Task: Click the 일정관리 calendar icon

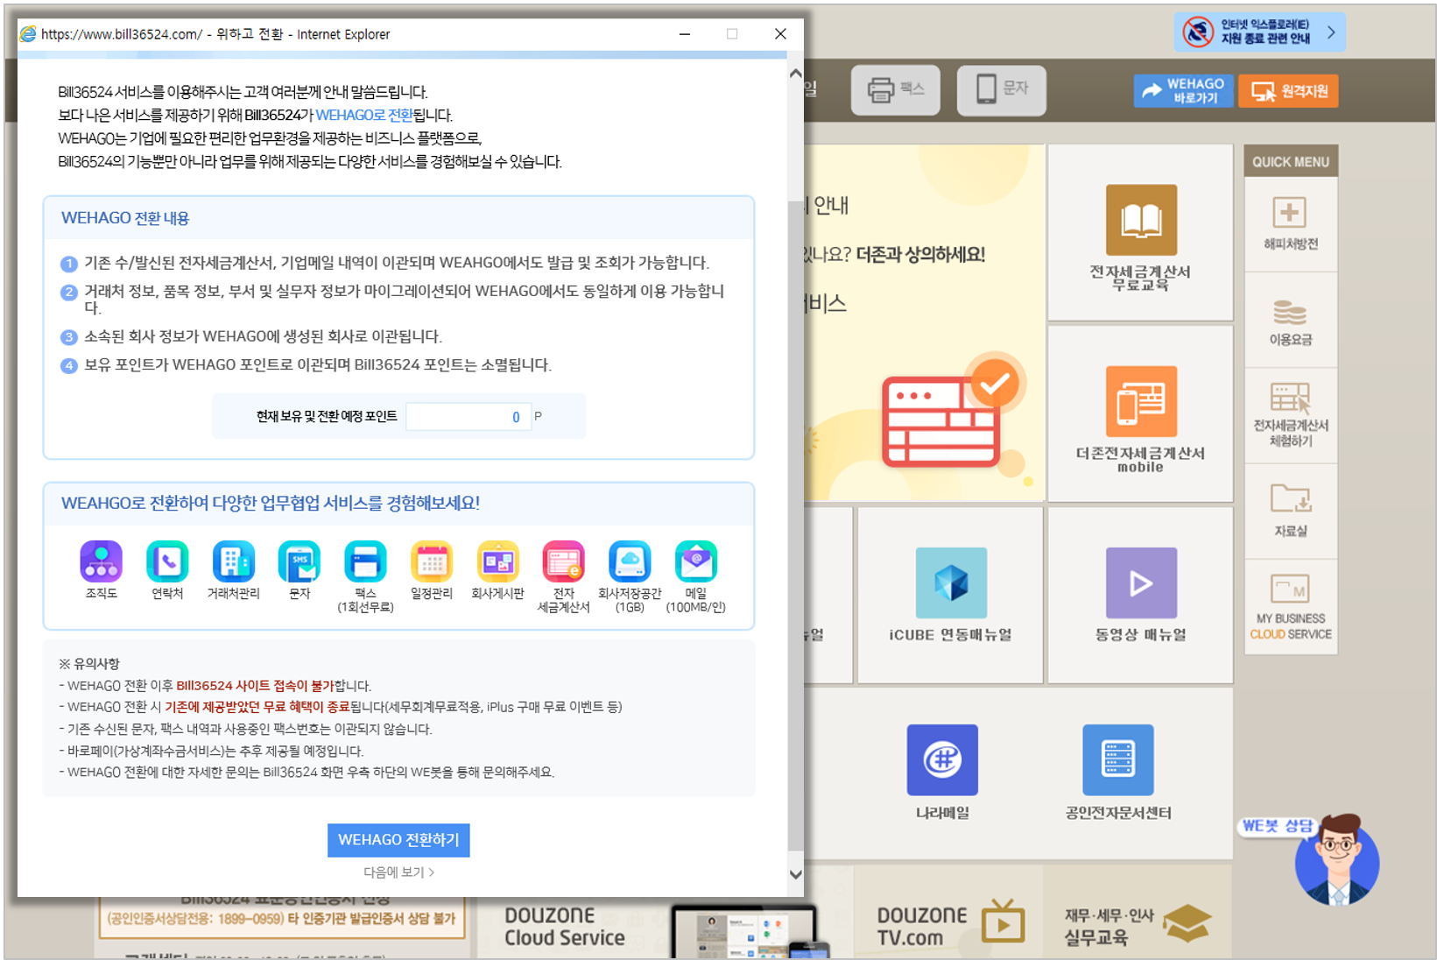Action: [x=432, y=561]
